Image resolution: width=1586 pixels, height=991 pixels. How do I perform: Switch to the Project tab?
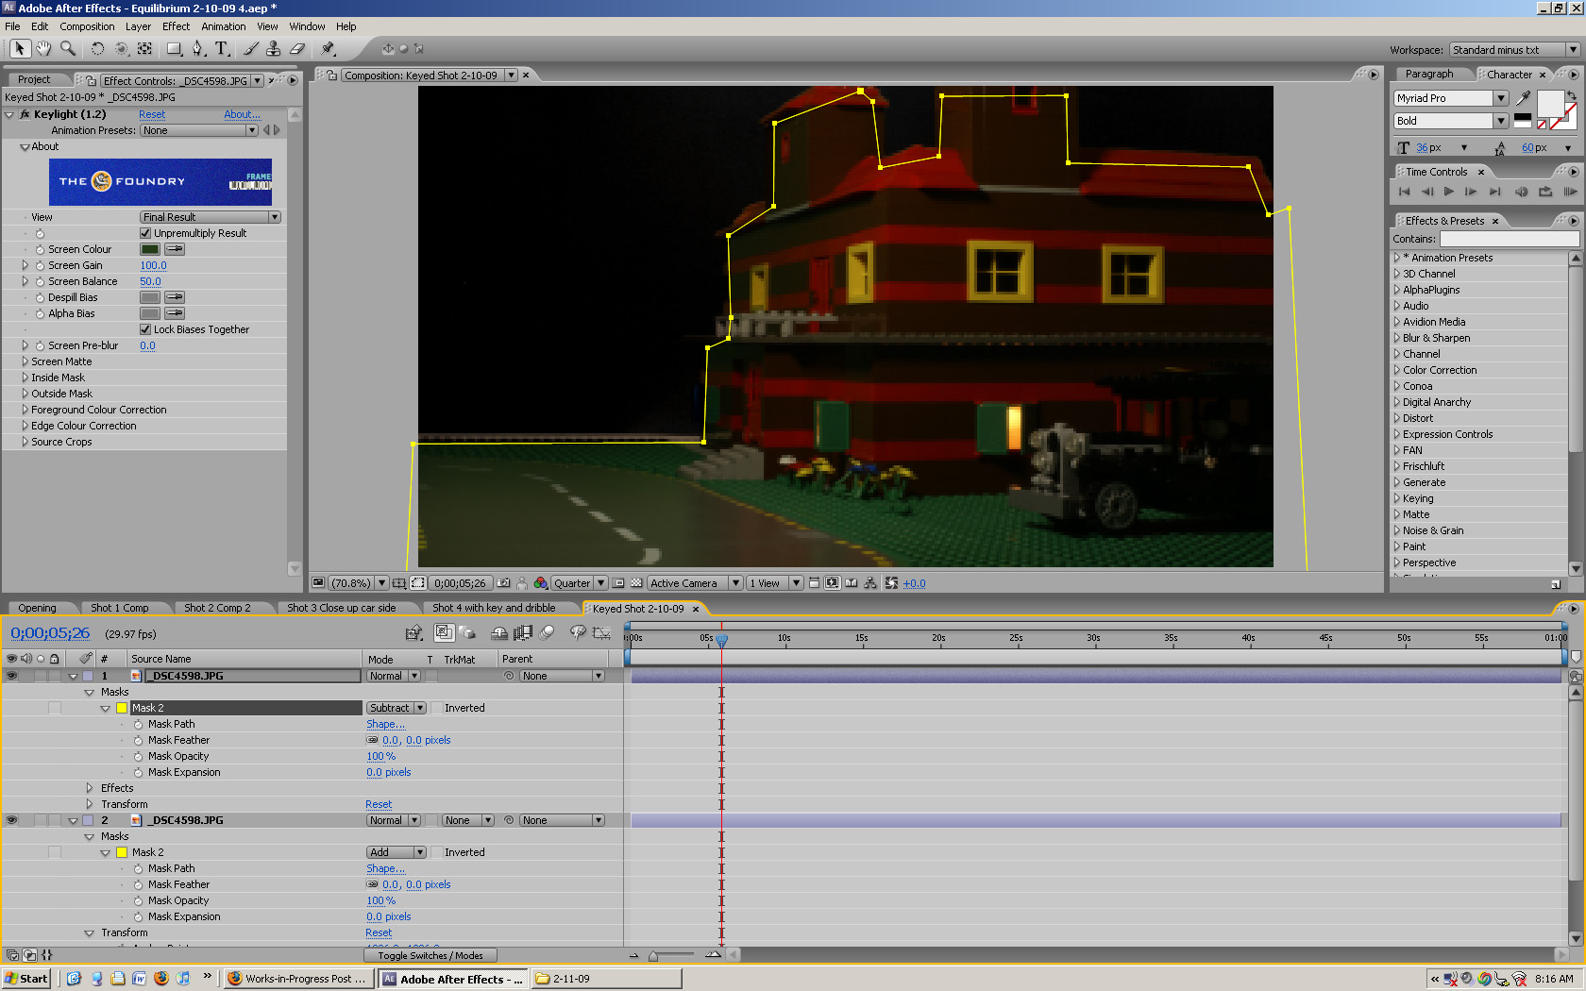tap(34, 79)
